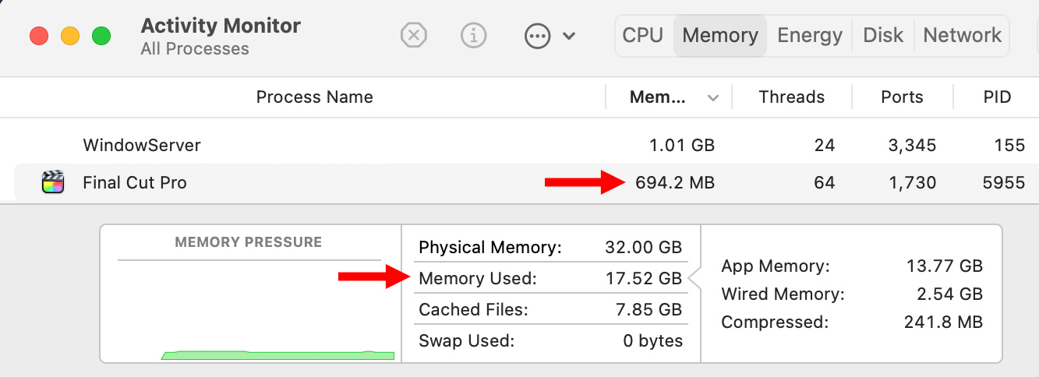Open the Network tab
Screen dimensions: 1039x377
pos(962,35)
